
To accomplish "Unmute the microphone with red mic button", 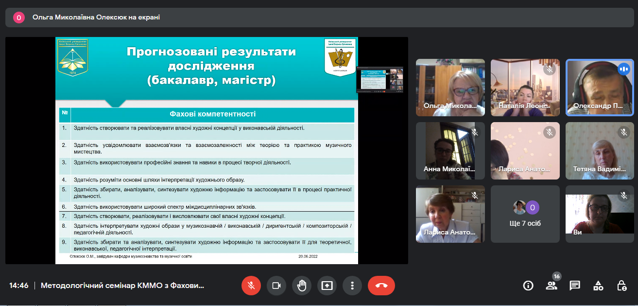I will tap(251, 286).
